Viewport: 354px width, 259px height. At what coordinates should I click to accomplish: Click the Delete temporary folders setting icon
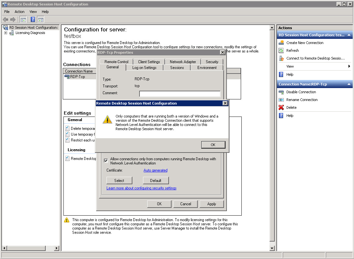(x=67, y=128)
